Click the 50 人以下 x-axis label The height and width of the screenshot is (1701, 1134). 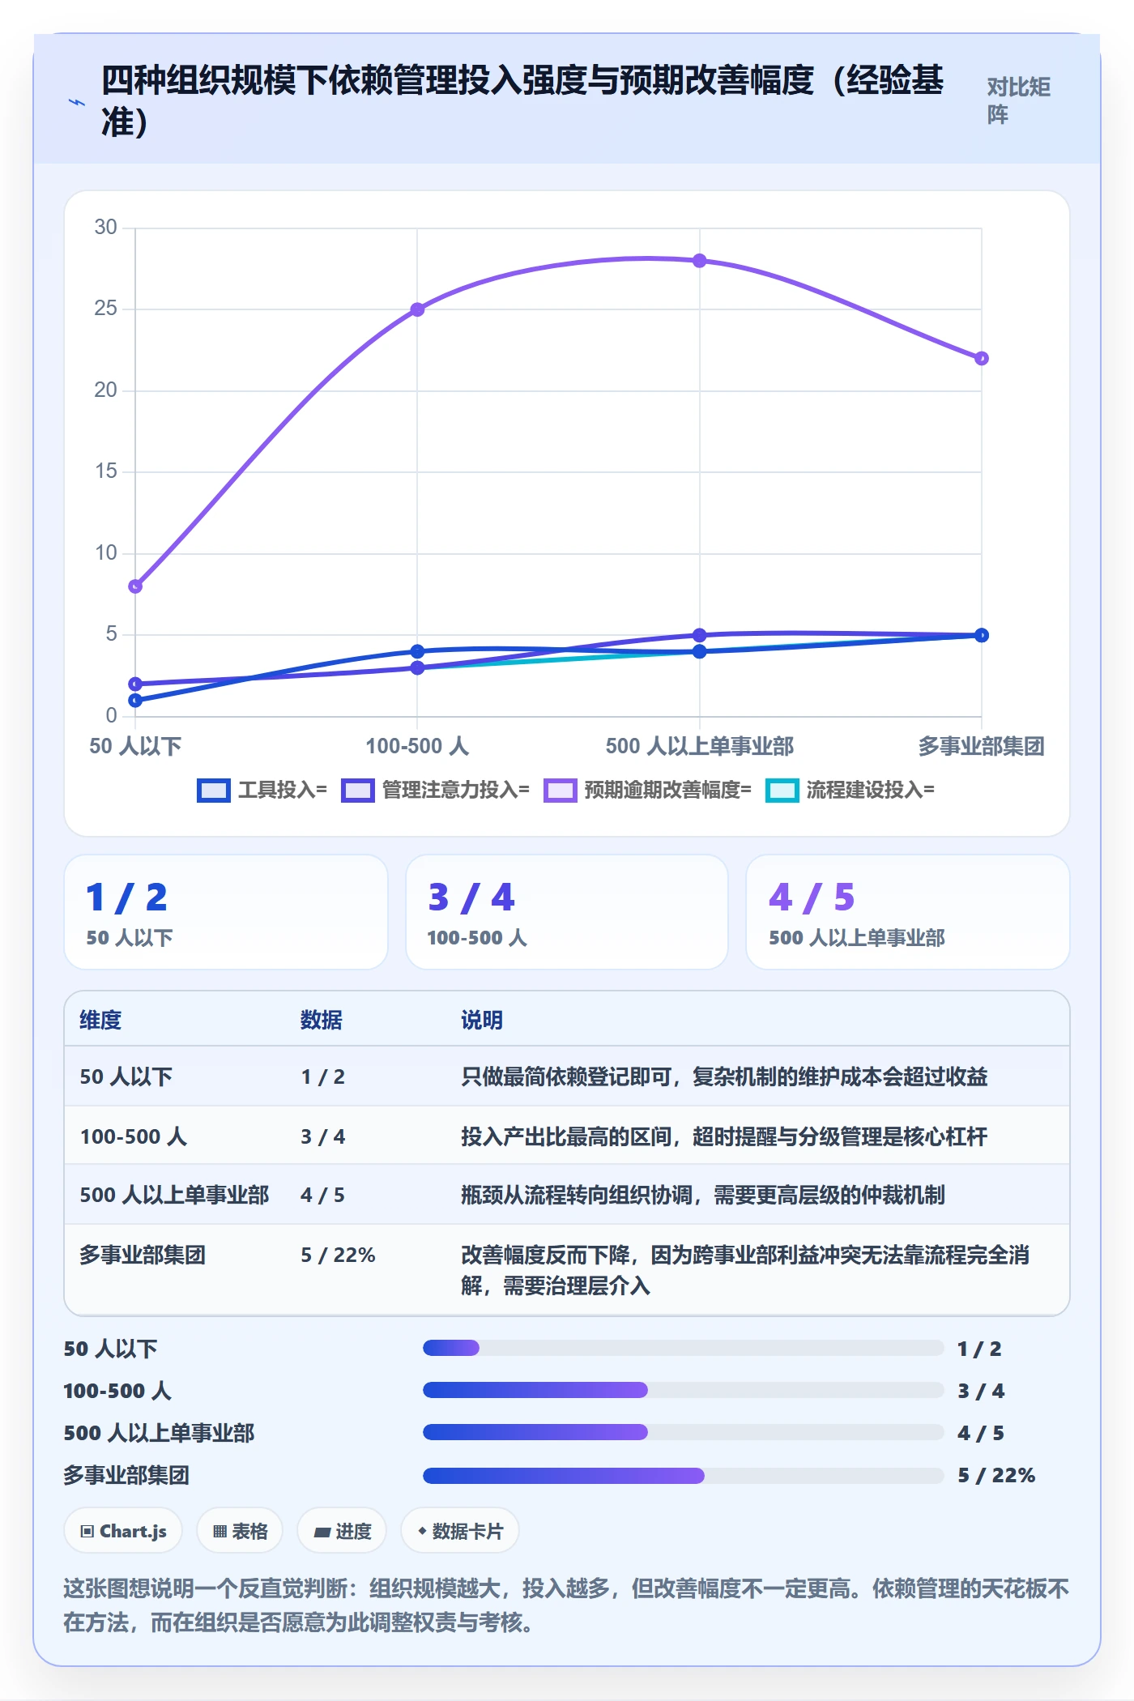135,746
